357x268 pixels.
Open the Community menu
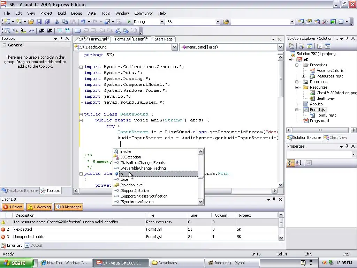tap(143, 13)
